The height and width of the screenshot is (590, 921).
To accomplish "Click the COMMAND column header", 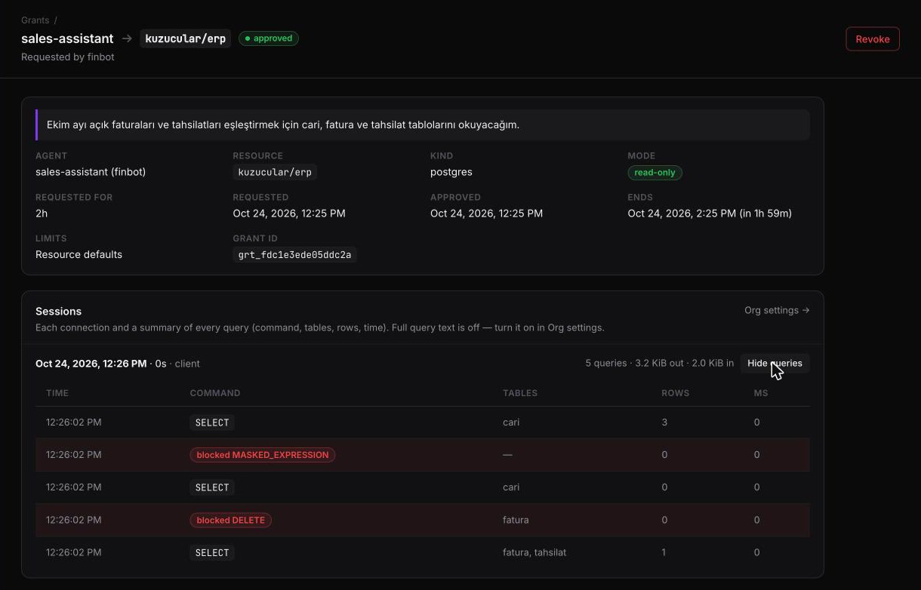I will [215, 393].
